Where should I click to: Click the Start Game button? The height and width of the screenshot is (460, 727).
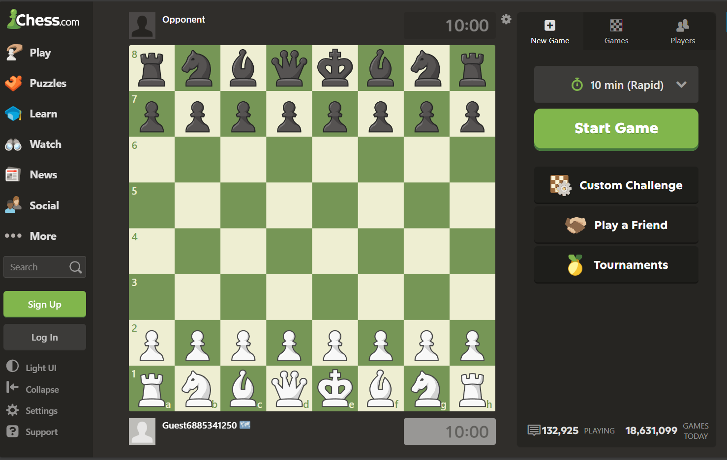[616, 129]
